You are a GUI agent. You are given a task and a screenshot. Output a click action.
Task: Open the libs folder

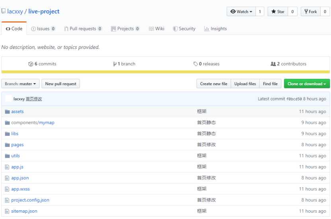[x=15, y=133]
